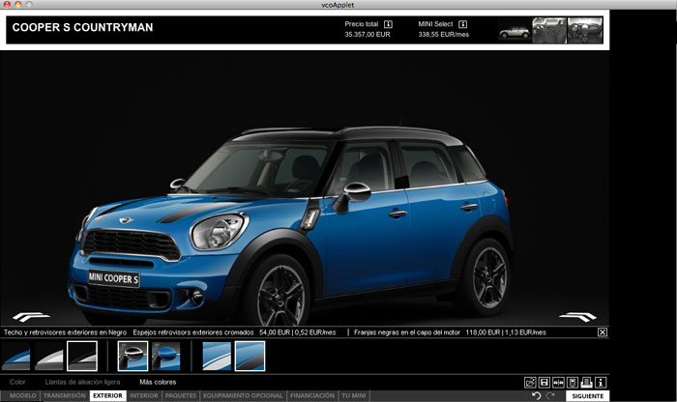The height and width of the screenshot is (402, 677).
Task: Close the vcoApplet window
Action: [7, 4]
